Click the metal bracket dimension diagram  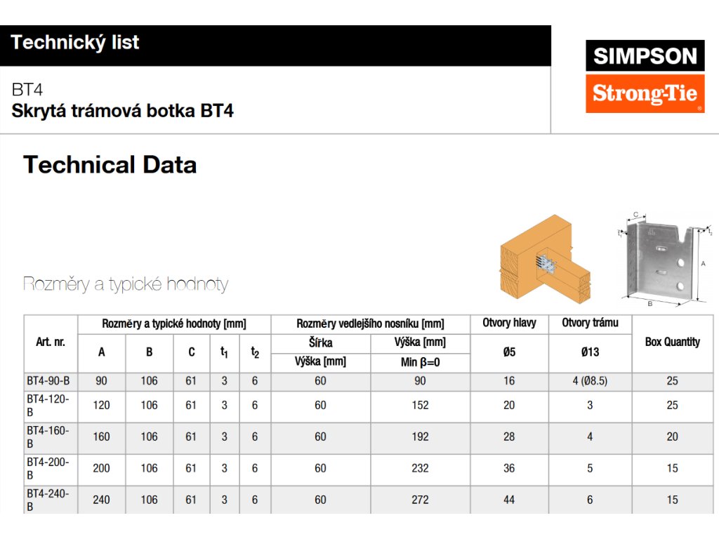coord(663,258)
